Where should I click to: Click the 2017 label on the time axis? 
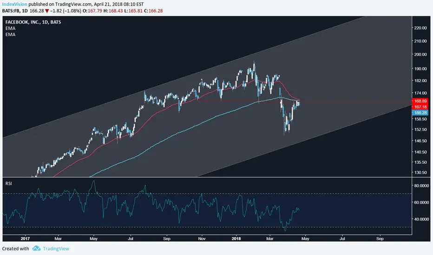point(25,239)
